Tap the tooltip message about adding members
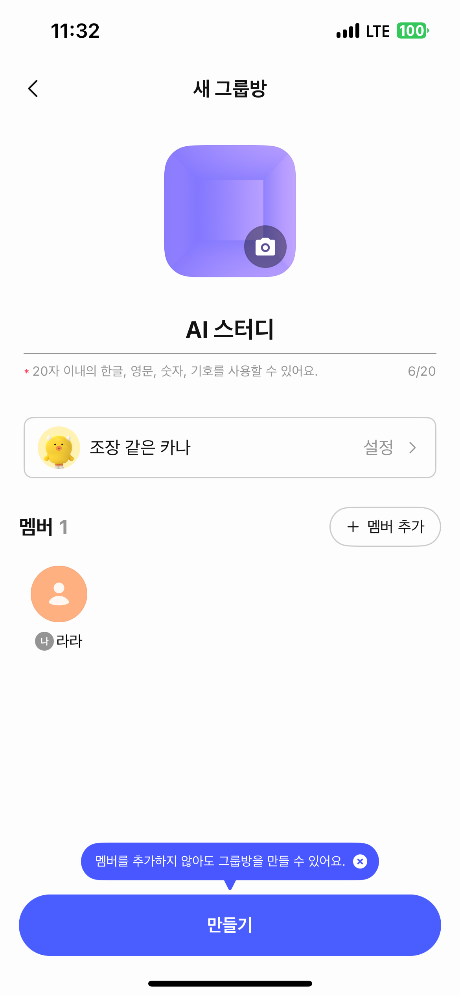The width and height of the screenshot is (460, 996). click(220, 861)
